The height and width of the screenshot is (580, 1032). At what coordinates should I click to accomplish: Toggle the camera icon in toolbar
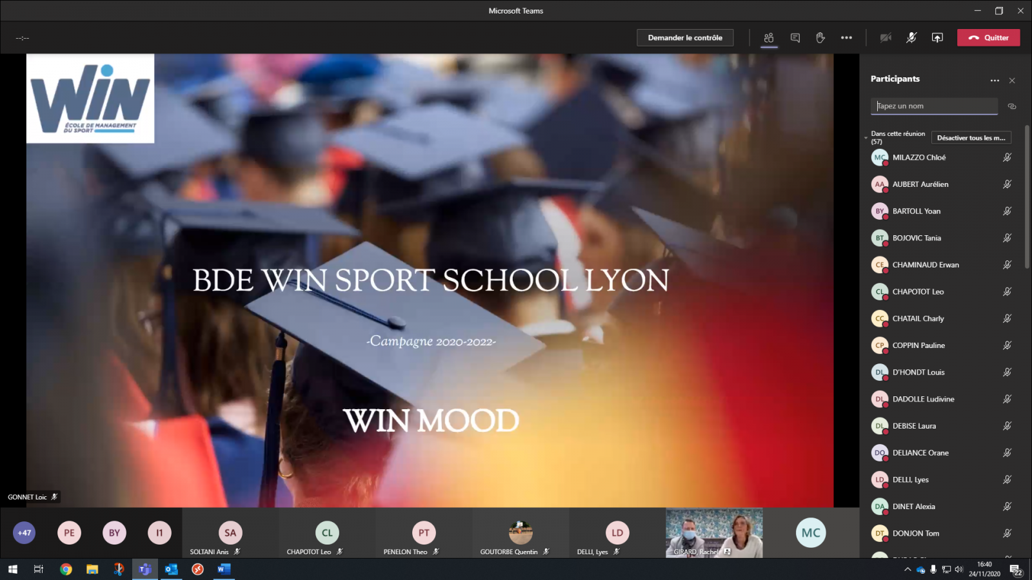886,38
